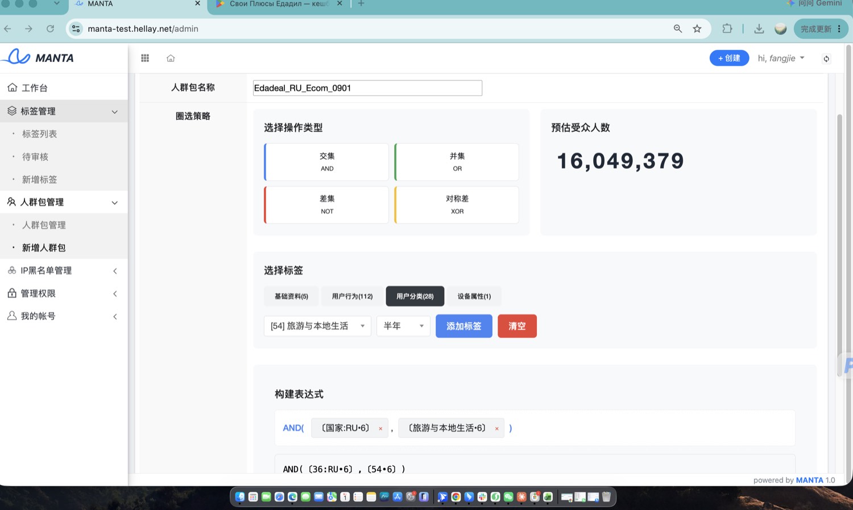Select the 交集 AND operation
The image size is (853, 510).
tap(326, 162)
